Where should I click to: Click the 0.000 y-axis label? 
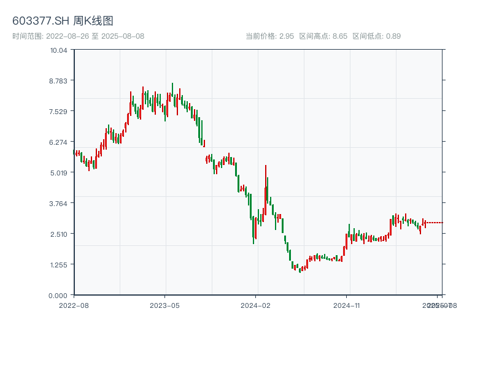58,295
